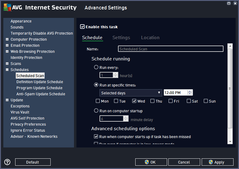Viewport: 239px width, 169px height.
Task: Close the Advanced Settings window
Action: [x=235, y=3]
